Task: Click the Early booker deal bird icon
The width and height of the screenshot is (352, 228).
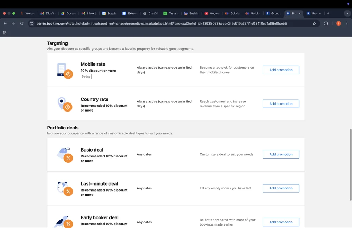Action: [x=63, y=222]
